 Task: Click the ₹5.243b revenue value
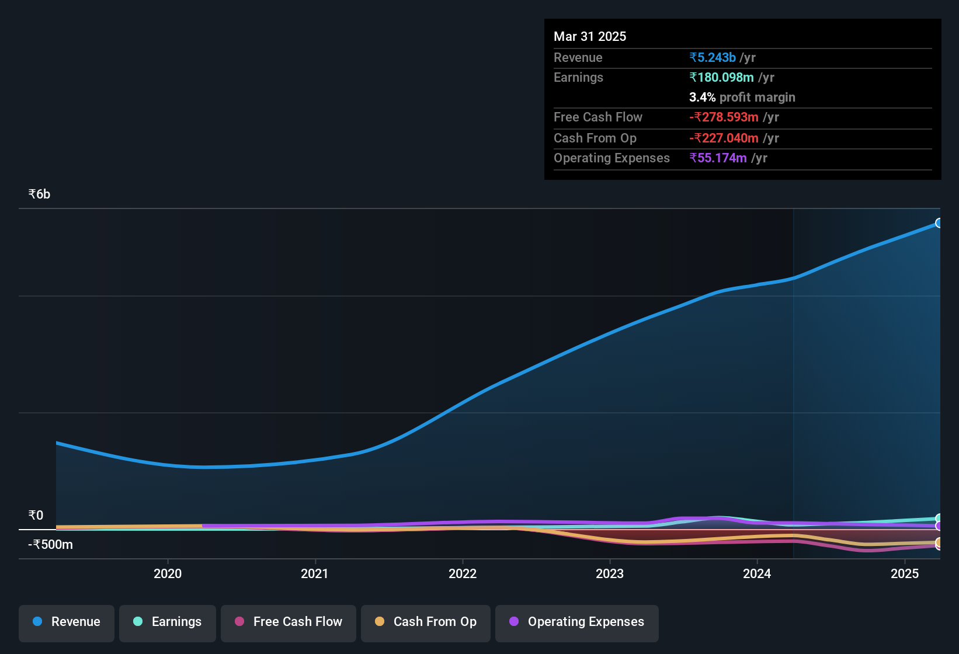pos(713,58)
